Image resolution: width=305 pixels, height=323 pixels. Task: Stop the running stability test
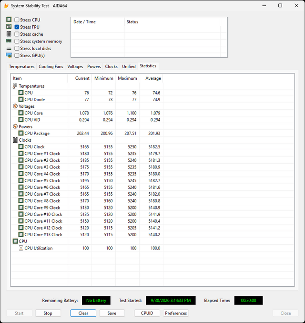pyautogui.click(x=48, y=313)
